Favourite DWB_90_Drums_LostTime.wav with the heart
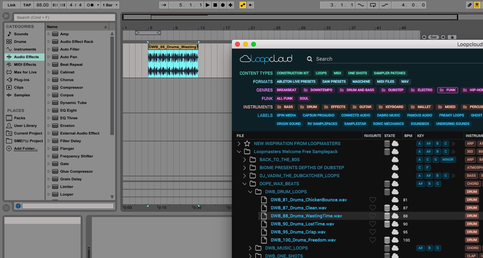483x258 pixels. coord(373,224)
